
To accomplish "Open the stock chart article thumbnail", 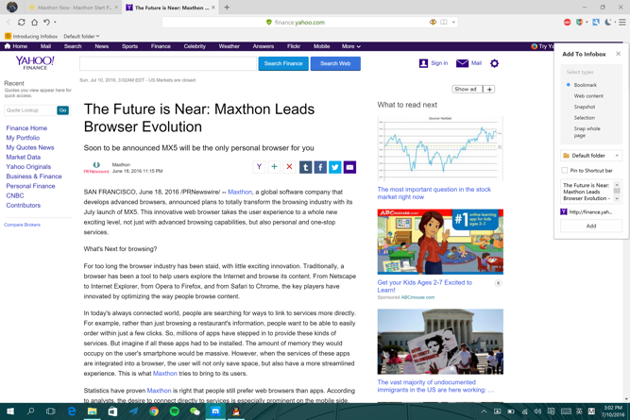I will (440, 149).
